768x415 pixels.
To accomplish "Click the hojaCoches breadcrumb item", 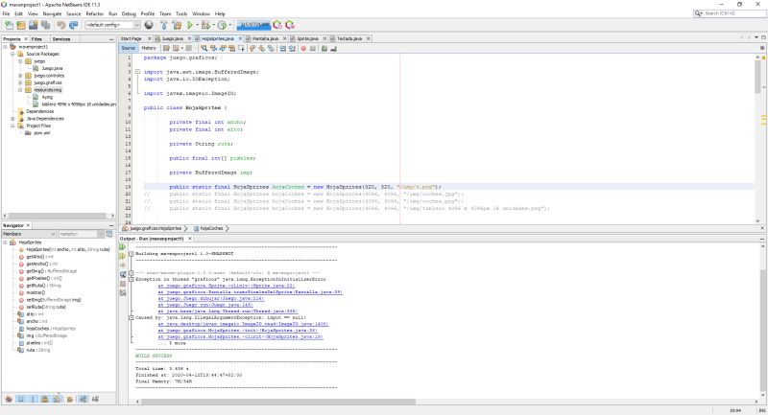I will click(210, 228).
